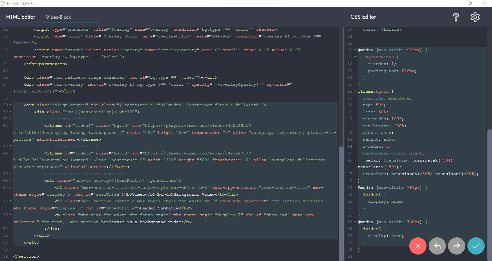Viewport: 492px width, 261px height.
Task: Collapse HTML code fold at line 46
Action: [x=11, y=181]
